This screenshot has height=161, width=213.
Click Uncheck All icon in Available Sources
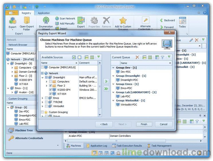point(80,57)
